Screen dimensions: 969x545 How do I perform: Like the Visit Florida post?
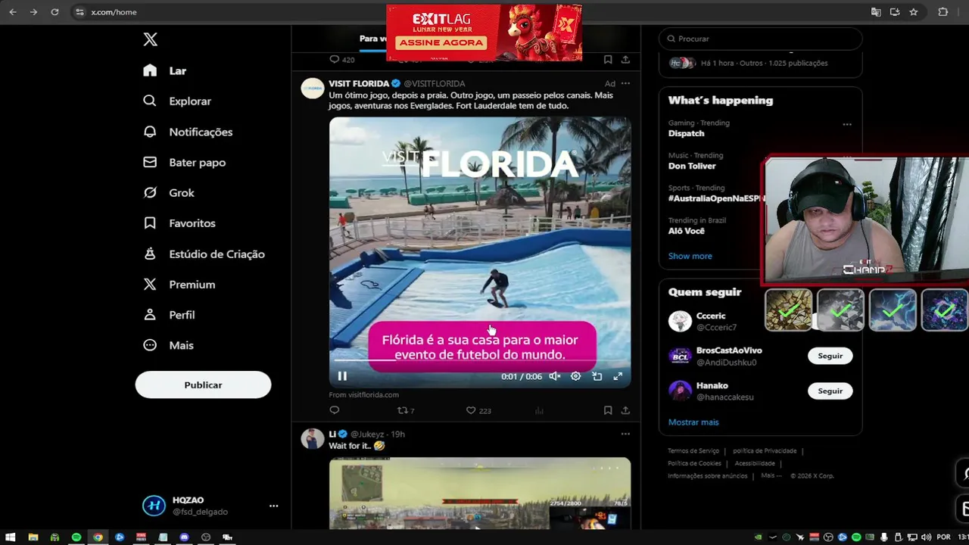(x=478, y=410)
